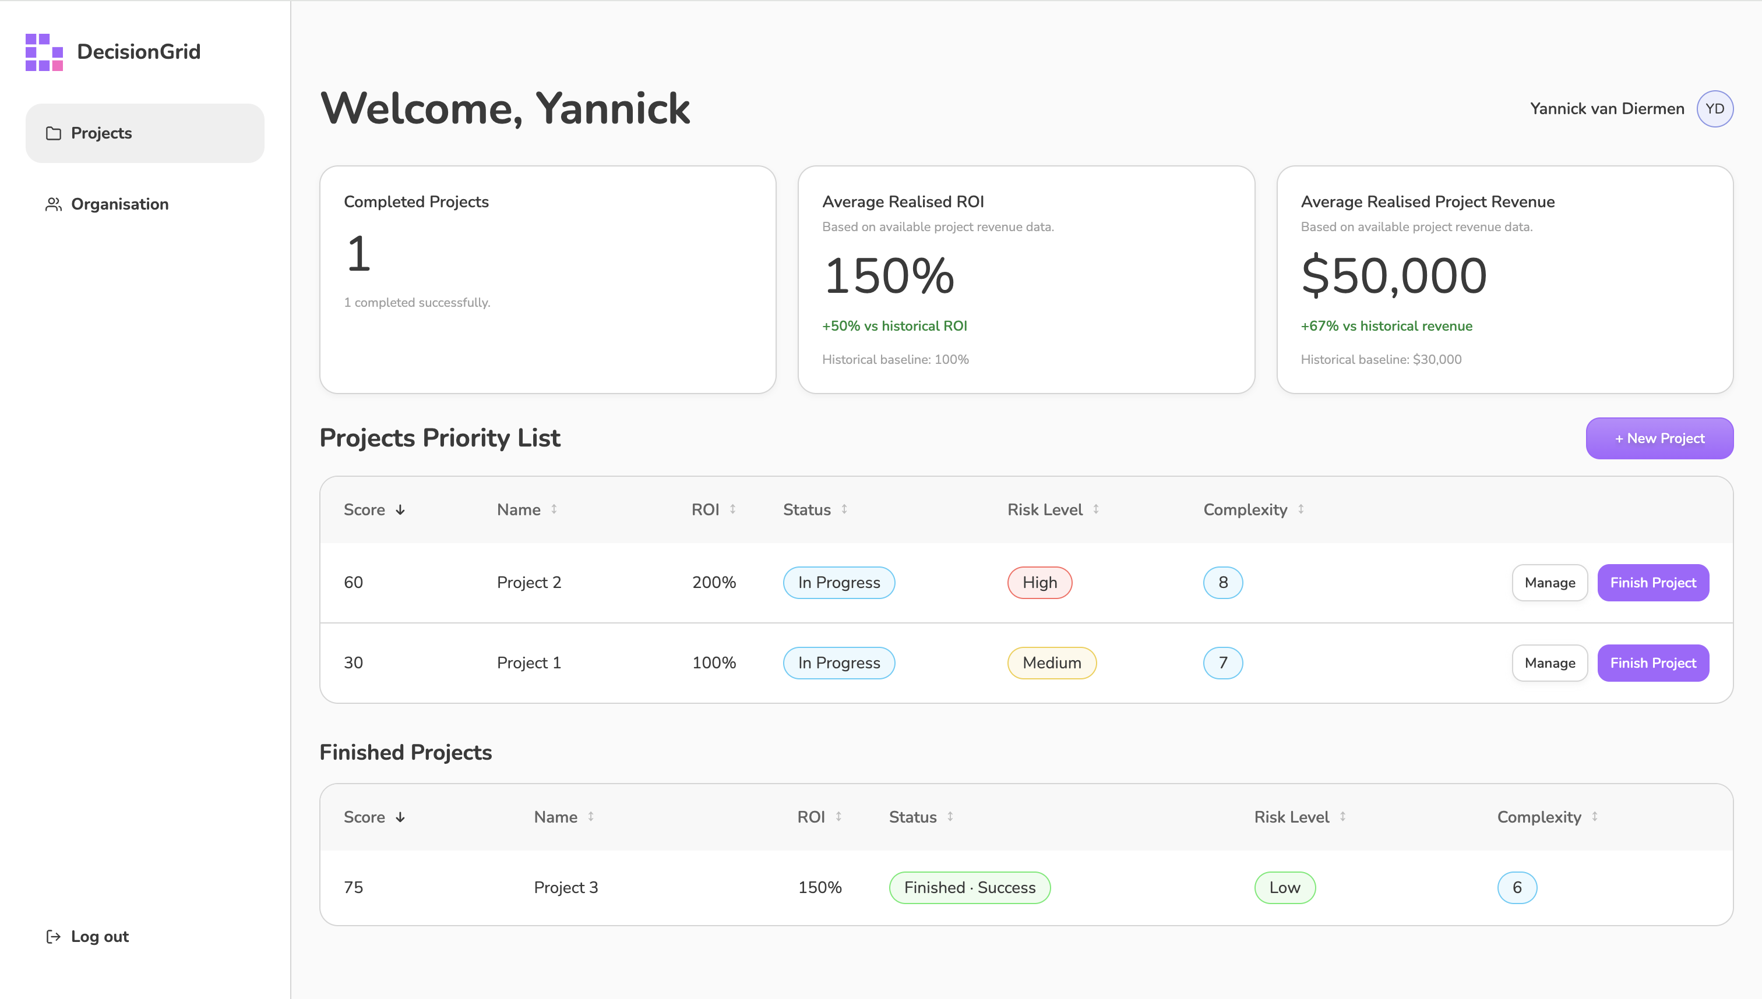Click the Organisation people icon
The height and width of the screenshot is (999, 1762).
coord(54,204)
